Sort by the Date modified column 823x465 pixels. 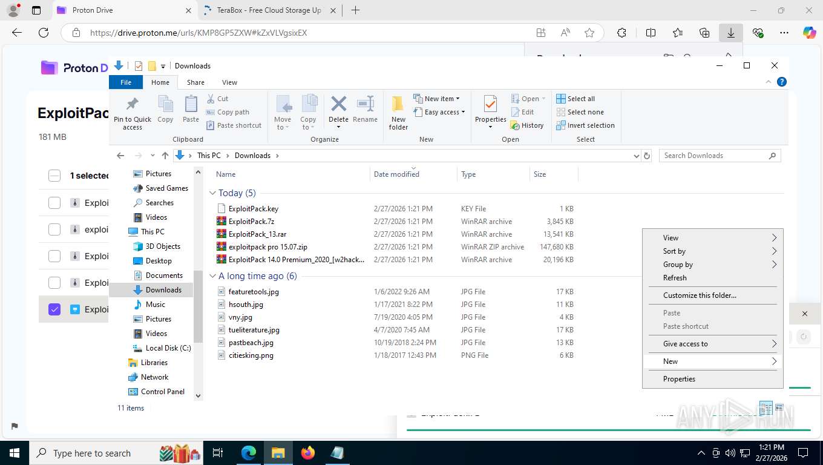point(413,174)
